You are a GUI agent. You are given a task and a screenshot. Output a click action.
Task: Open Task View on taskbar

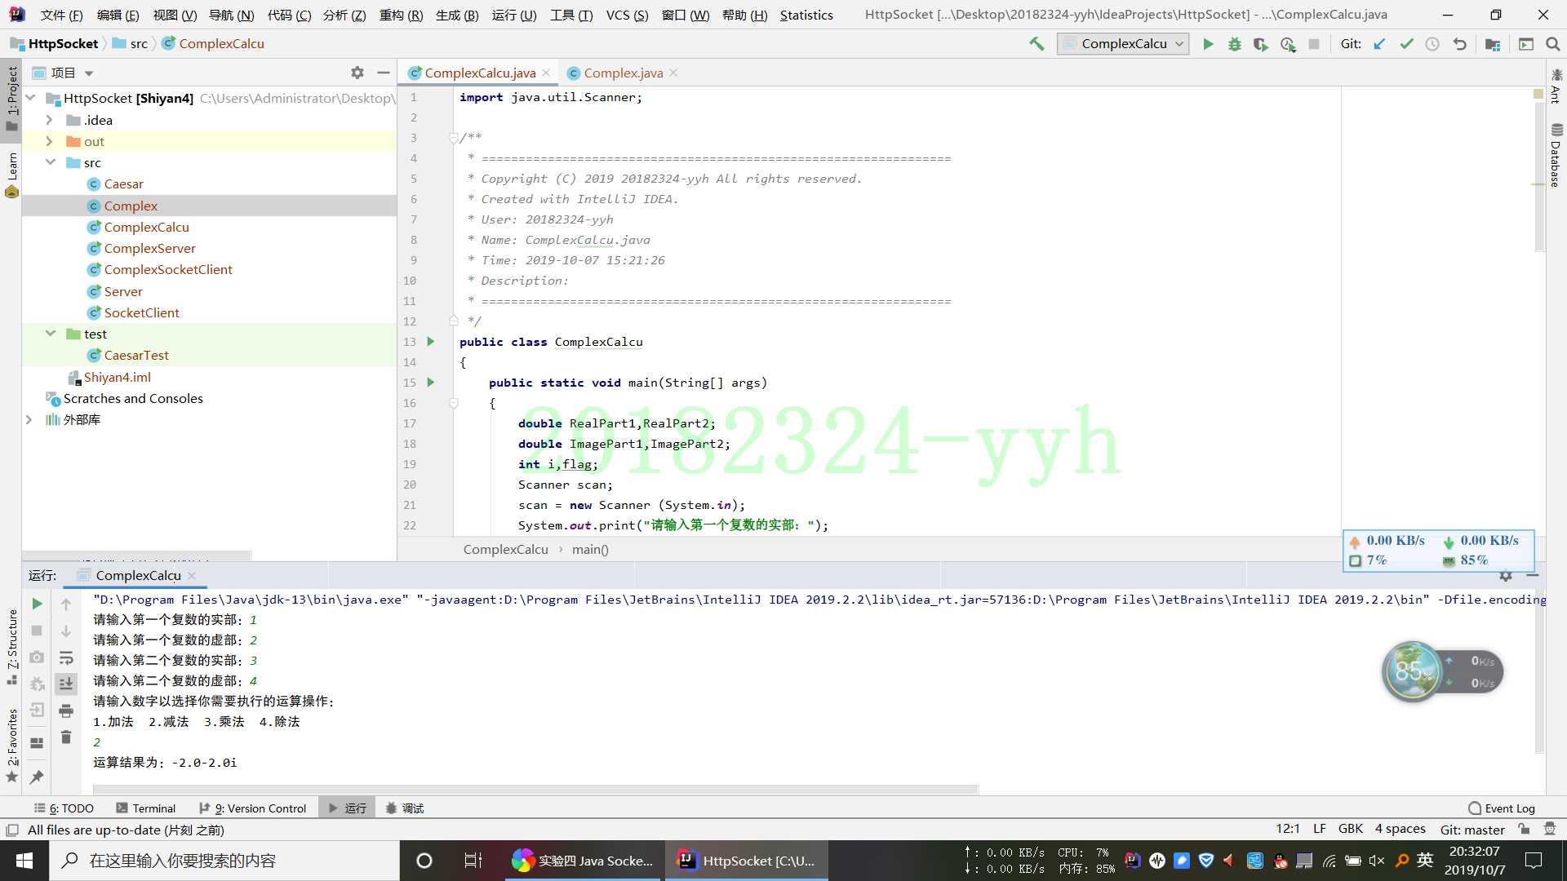[473, 861]
